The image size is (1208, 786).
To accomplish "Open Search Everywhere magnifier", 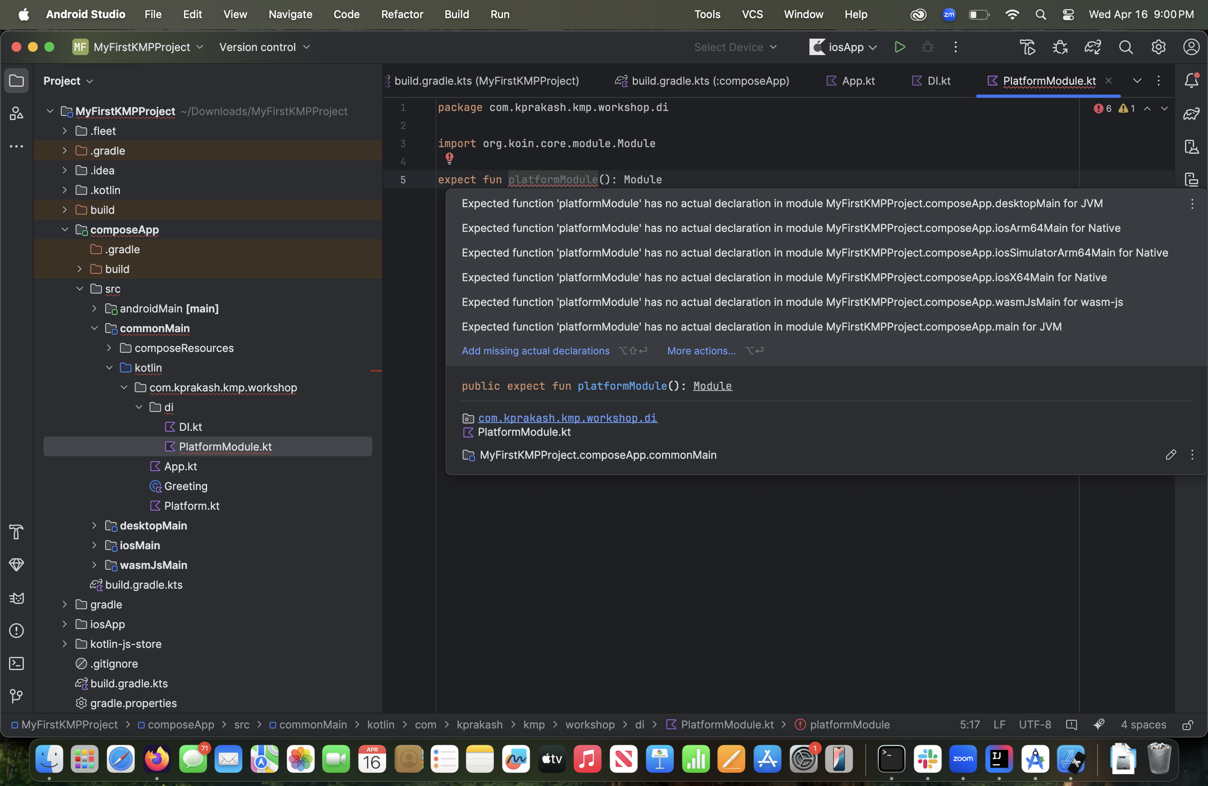I will [x=1126, y=47].
